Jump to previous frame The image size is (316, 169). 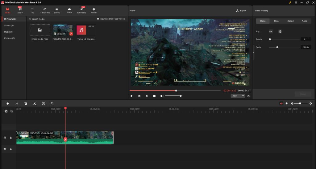point(139,96)
